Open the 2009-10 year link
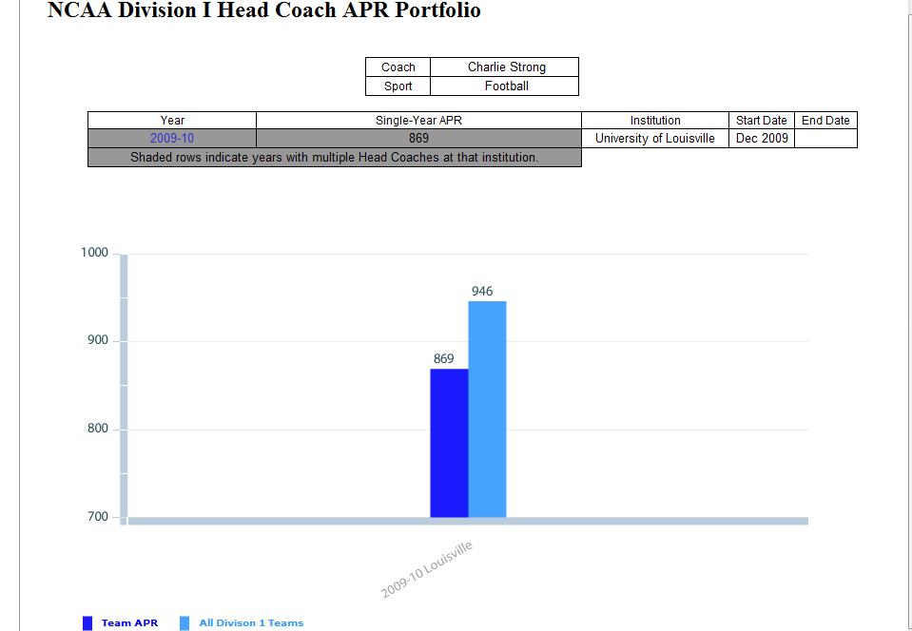This screenshot has width=912, height=631. (172, 139)
